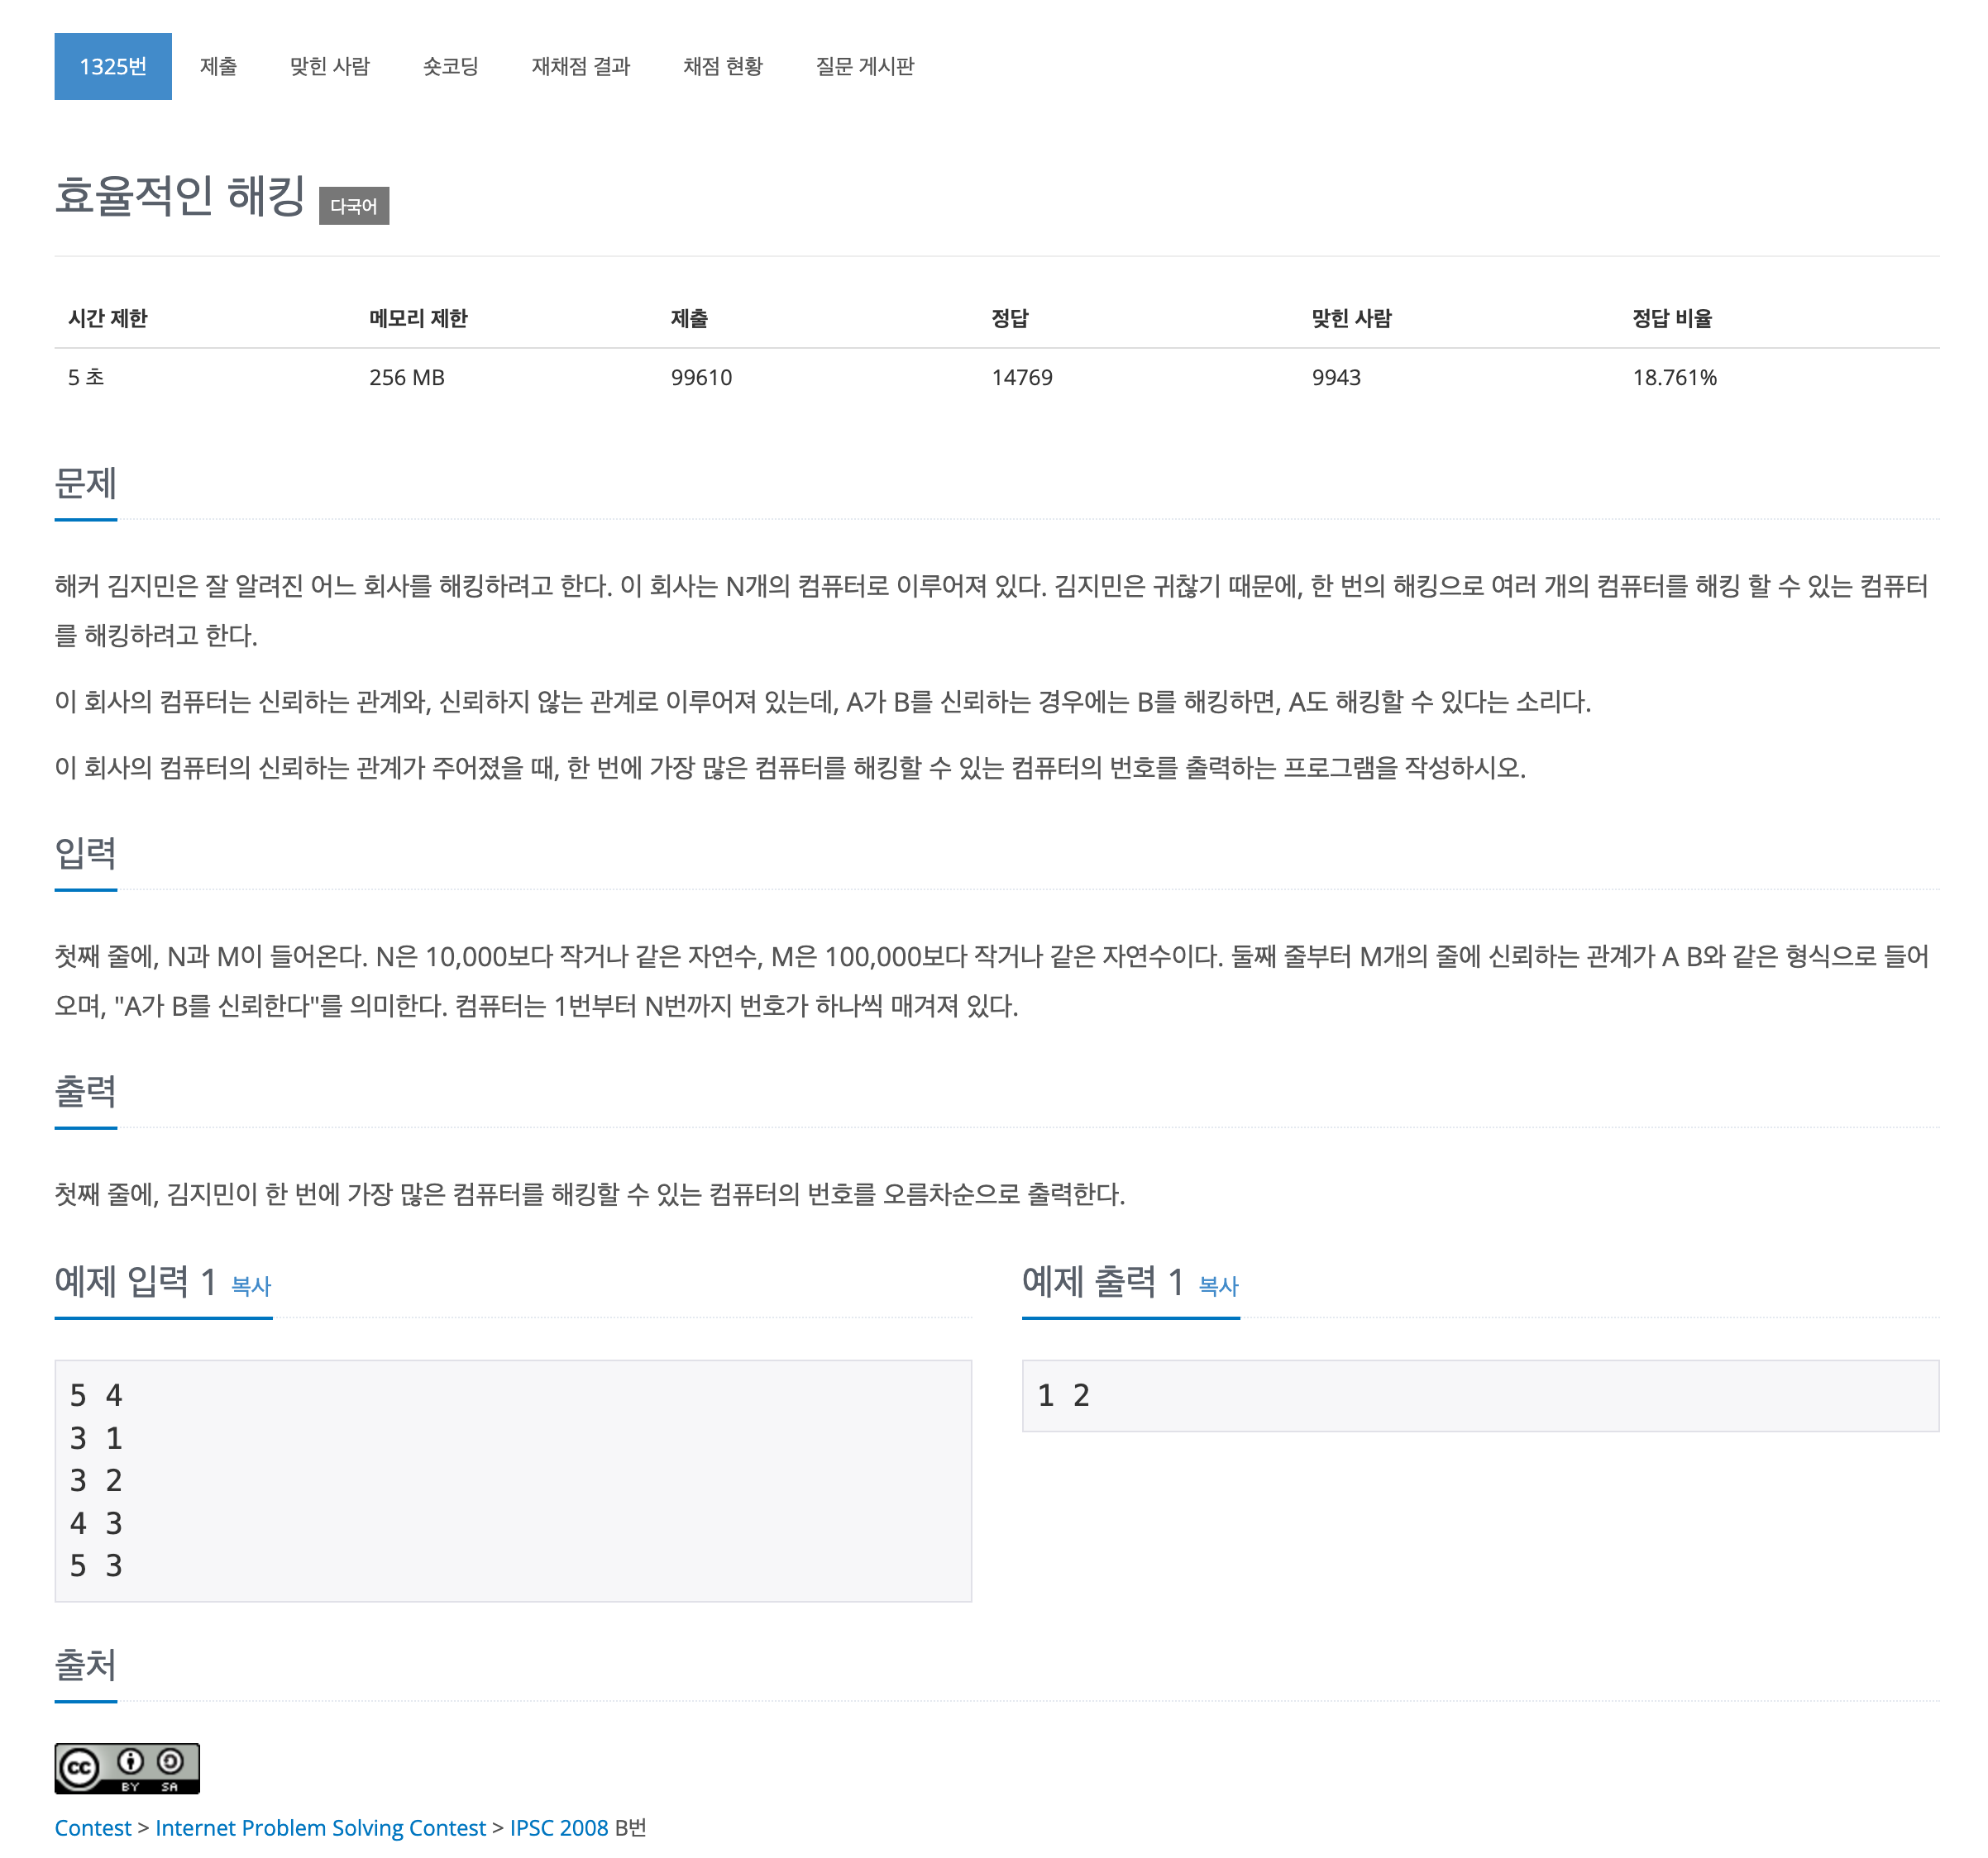Open Internet Problem Solving Contest link
Image resolution: width=1988 pixels, height=1858 pixels.
pos(320,1828)
